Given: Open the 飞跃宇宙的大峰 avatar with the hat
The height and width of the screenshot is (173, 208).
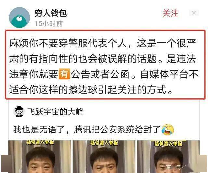Looking at the screenshot, I should pyautogui.click(x=19, y=111).
